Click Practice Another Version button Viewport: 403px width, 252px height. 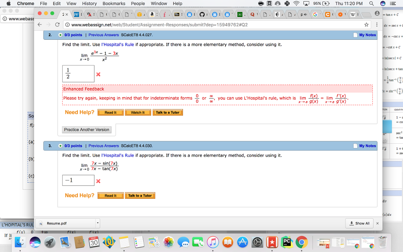click(87, 130)
